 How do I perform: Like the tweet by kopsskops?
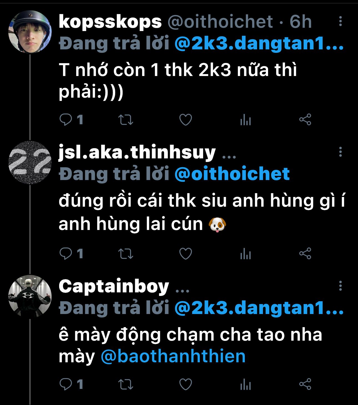pos(186,120)
